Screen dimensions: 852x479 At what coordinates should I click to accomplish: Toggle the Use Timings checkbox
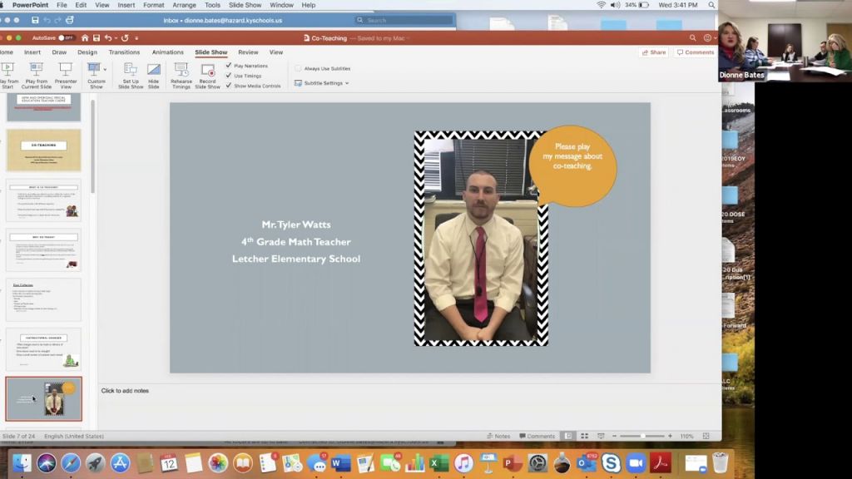pos(229,76)
